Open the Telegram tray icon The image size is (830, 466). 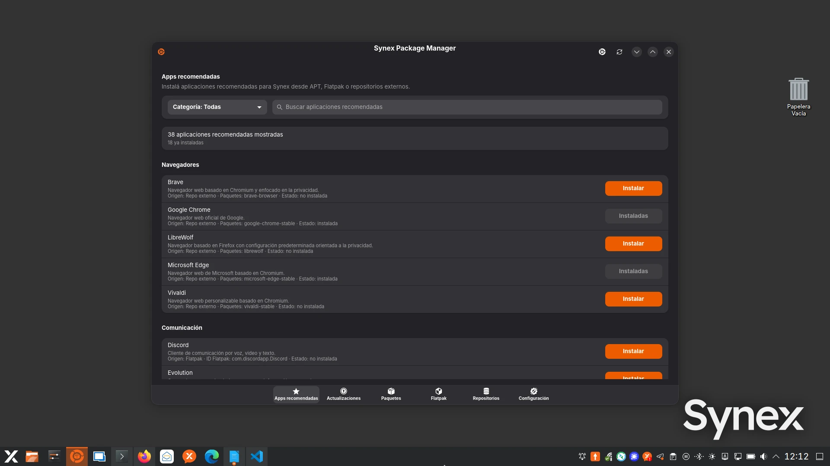coord(660,456)
